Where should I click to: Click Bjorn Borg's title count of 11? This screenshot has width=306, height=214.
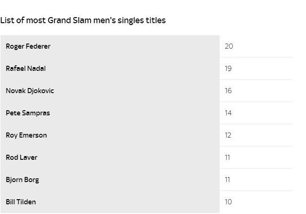[228, 180]
